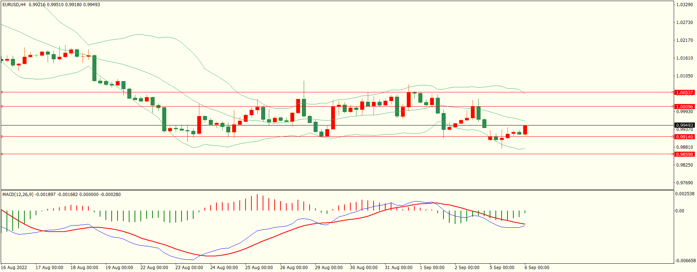
Task: Click the 1.02730 price axis label
Action: (684, 23)
